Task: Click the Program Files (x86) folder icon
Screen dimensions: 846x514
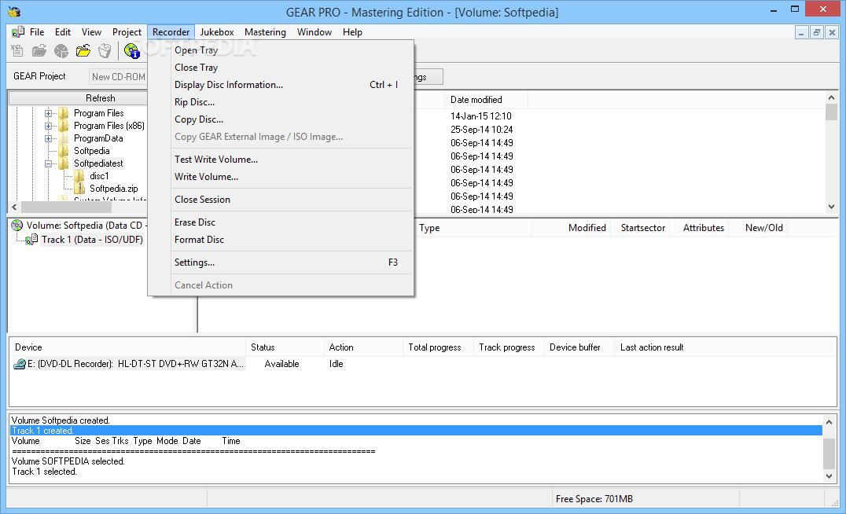Action: [x=64, y=126]
